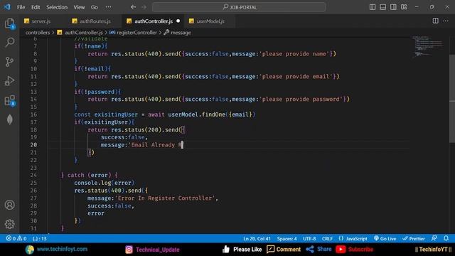Open the File menu
Image resolution: width=455 pixels, height=256 pixels.
21,7
